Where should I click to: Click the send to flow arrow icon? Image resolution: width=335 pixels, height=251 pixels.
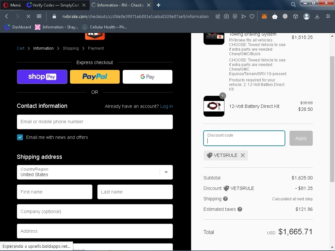click(x=243, y=16)
